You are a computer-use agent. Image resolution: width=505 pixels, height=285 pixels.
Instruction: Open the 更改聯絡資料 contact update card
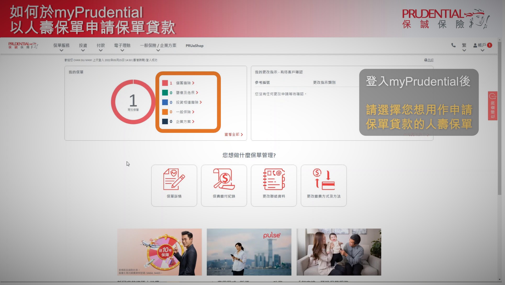274,186
